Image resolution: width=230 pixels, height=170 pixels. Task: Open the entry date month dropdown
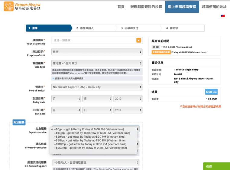pos(66,99)
